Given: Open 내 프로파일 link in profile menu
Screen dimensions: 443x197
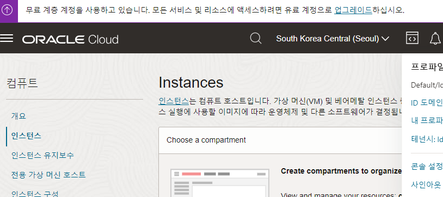Looking at the screenshot, I should [x=427, y=121].
